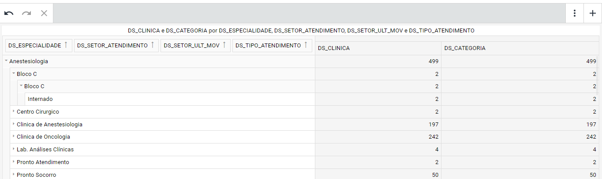602x179 pixels.
Task: Expand the Clinica de Anestesiologia row
Action: pos(14,124)
